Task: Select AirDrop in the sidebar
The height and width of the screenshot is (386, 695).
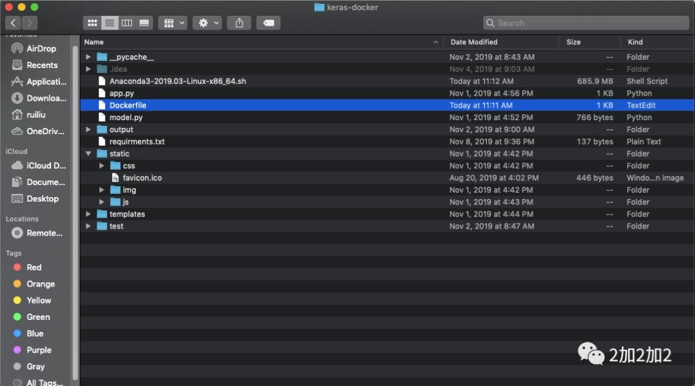Action: pyautogui.click(x=40, y=48)
